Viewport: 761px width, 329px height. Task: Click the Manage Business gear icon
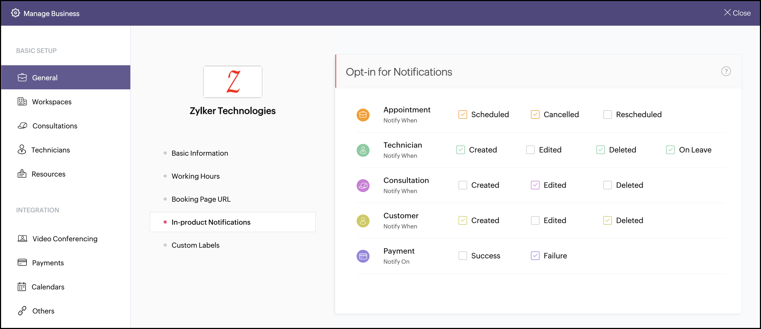[15, 13]
